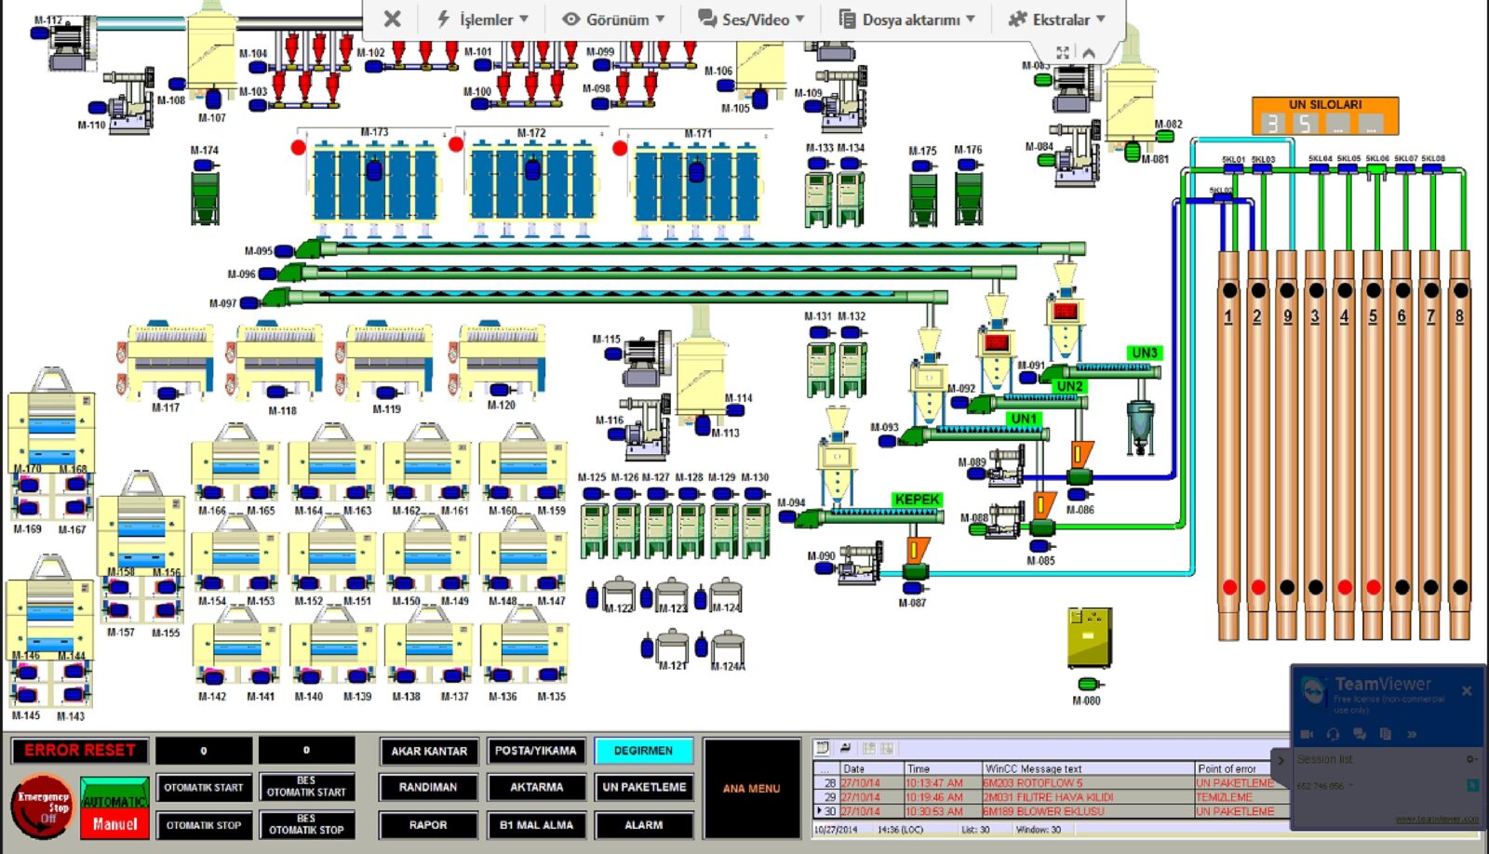This screenshot has height=854, width=1489.
Task: Click the M-174 green airlock icon
Action: [205, 197]
